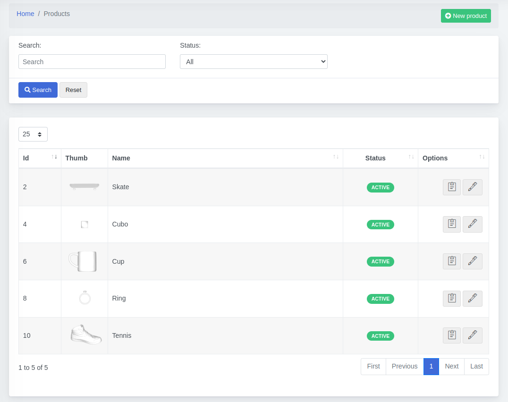The image size is (508, 402).
Task: Go to the Next pagination page
Action: point(451,367)
